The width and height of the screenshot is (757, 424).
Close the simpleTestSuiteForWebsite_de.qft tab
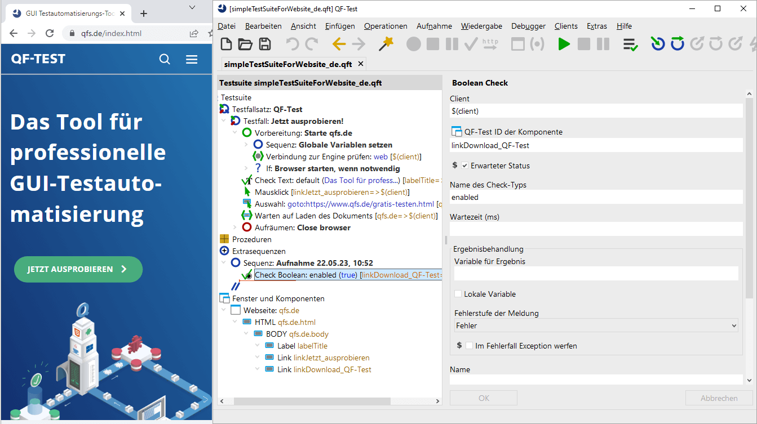click(x=361, y=64)
